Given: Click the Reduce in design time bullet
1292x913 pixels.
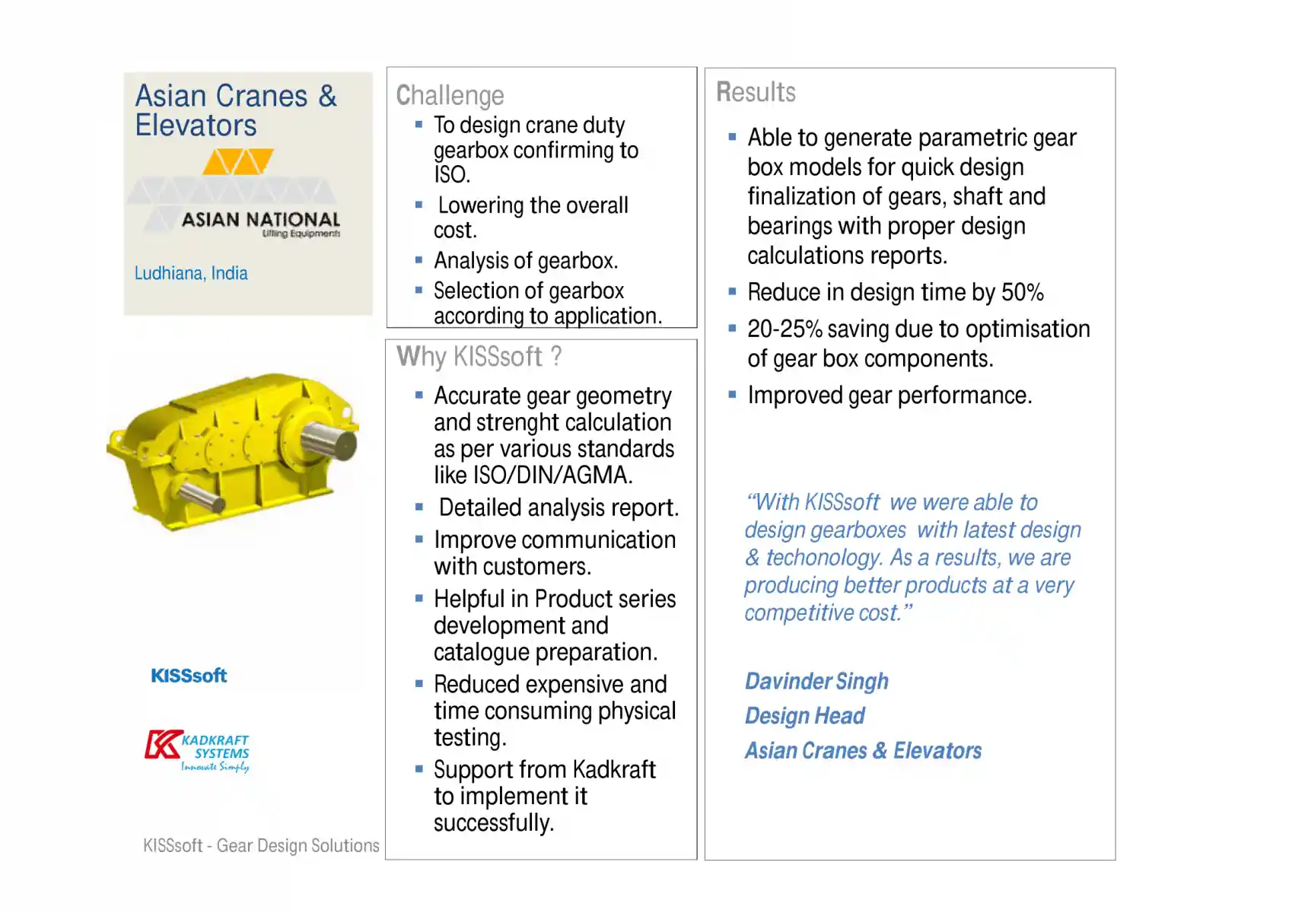Looking at the screenshot, I should tap(895, 292).
